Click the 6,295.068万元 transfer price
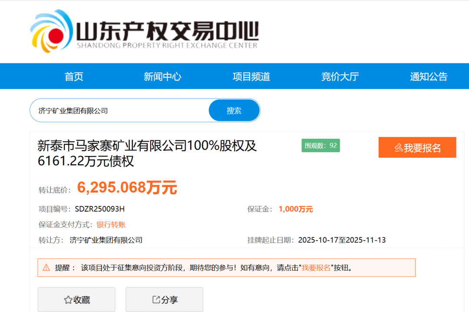 tap(127, 188)
